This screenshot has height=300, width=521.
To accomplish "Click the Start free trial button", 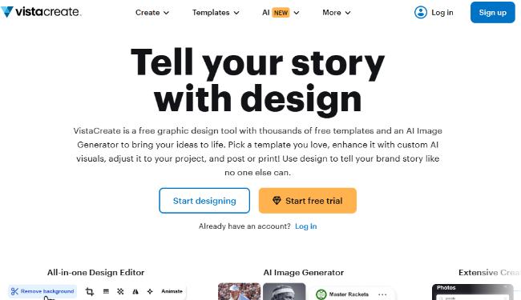I will point(307,201).
